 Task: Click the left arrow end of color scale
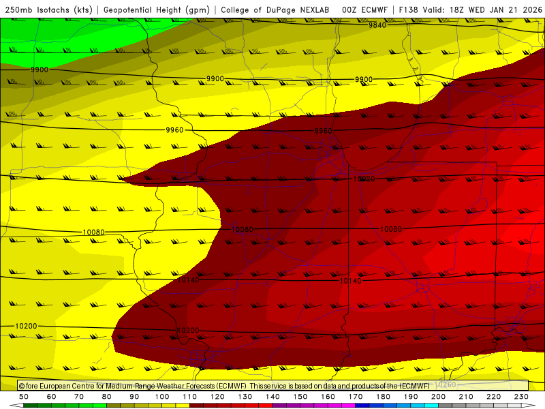16,406
